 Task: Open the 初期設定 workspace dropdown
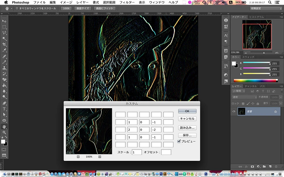266,8
